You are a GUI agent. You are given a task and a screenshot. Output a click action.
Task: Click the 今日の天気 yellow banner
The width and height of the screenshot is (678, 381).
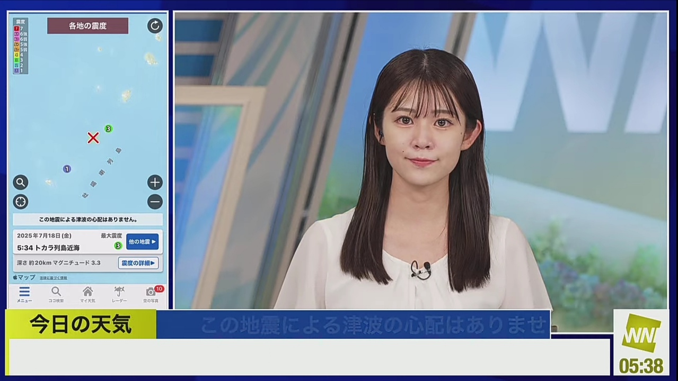pyautogui.click(x=81, y=324)
